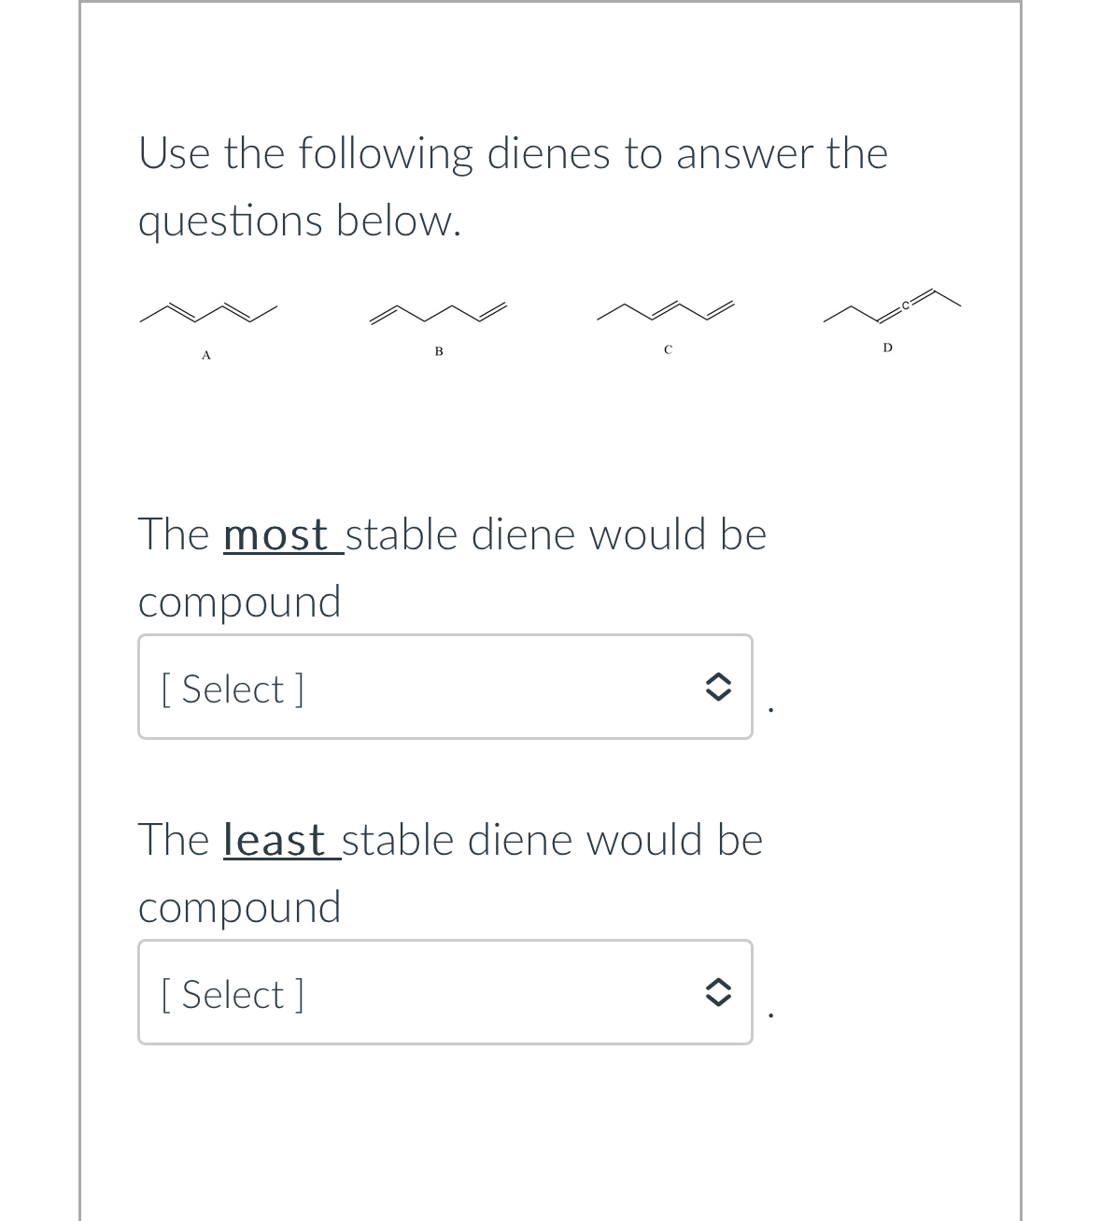The width and height of the screenshot is (1101, 1221).
Task: Click the down arrow of the second selector
Action: click(x=719, y=1001)
